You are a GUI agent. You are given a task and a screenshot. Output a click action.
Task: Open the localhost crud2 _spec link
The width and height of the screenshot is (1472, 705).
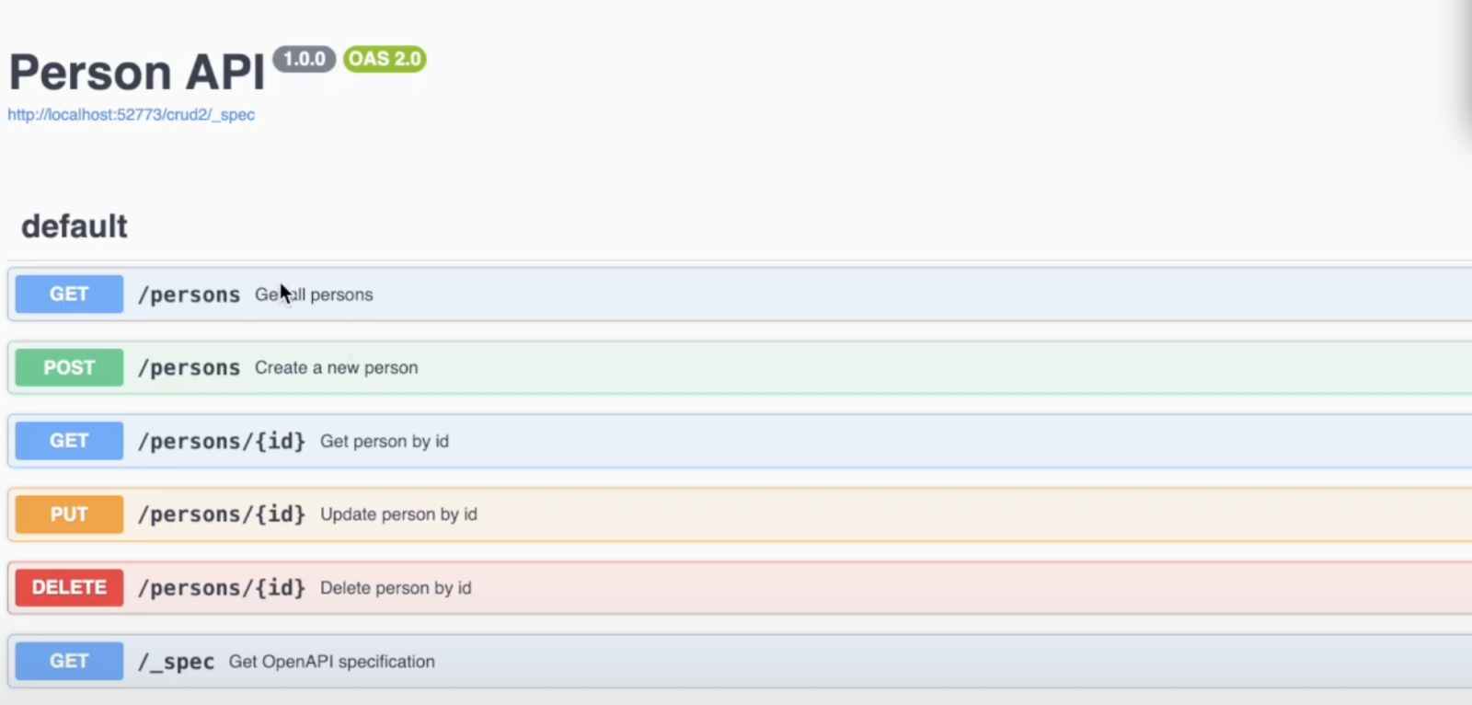132,115
